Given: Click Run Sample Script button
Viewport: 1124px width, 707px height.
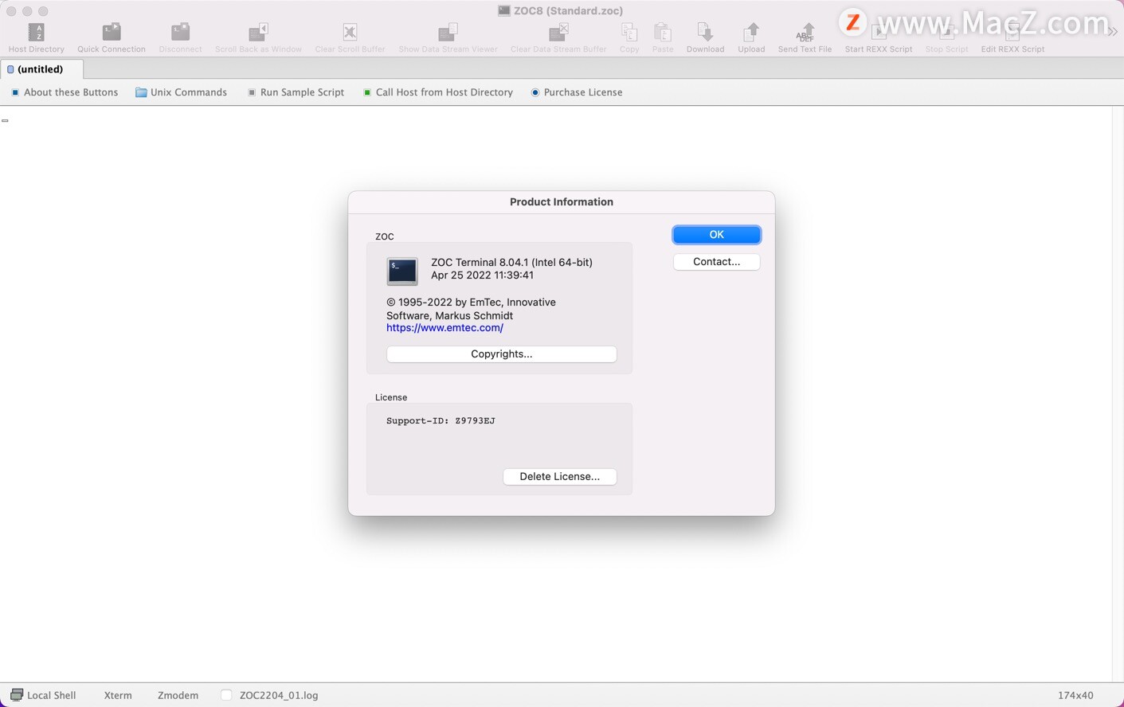Looking at the screenshot, I should pyautogui.click(x=296, y=92).
